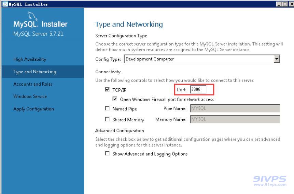Maximize the MySQL Installer window
The width and height of the screenshot is (294, 194).
(285, 4)
